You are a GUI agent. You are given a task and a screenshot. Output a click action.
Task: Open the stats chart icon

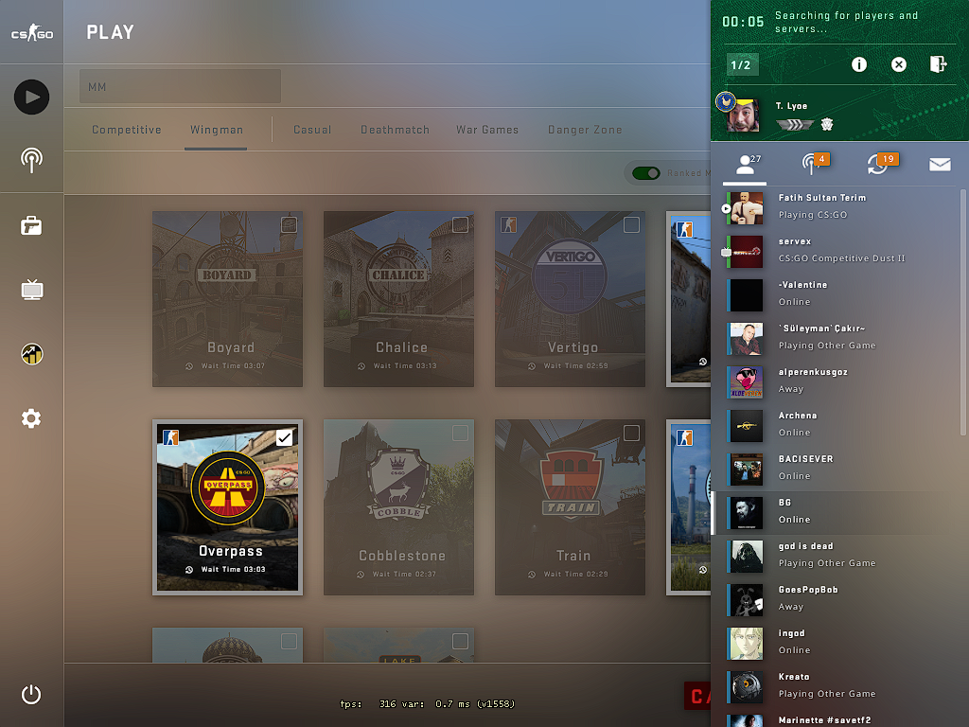tap(31, 354)
